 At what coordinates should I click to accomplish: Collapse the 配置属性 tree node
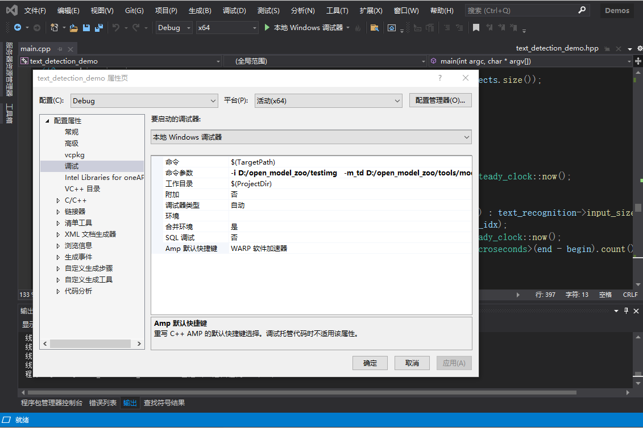[x=48, y=121]
